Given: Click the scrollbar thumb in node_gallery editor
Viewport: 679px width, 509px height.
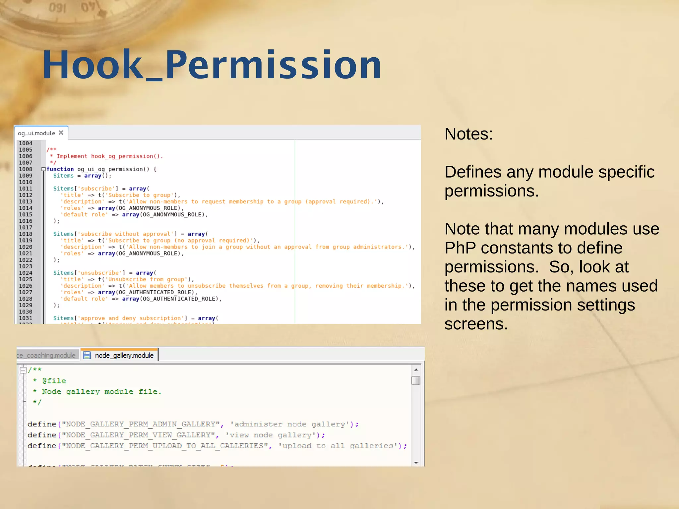Looking at the screenshot, I should coord(416,380).
